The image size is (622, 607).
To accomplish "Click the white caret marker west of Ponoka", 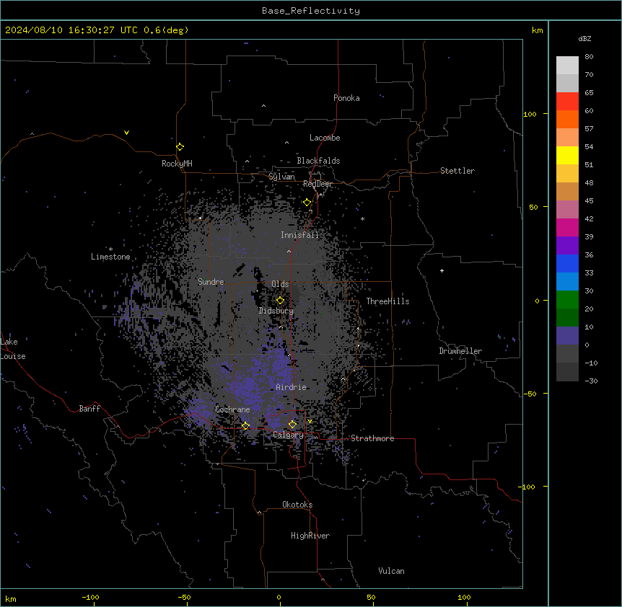I will pos(263,105).
